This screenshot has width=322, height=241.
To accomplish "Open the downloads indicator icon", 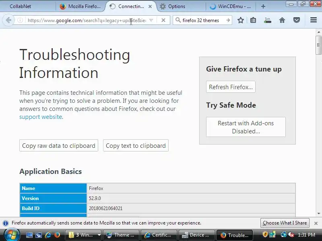I will click(267, 20).
